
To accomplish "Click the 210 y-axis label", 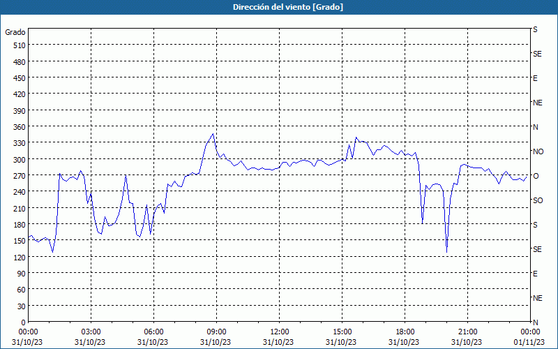I will point(20,208).
